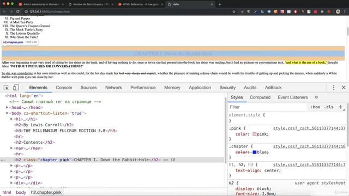The width and height of the screenshot is (349, 196).
Task: Expand the h1 node in DOM tree
Action: click(x=11, y=119)
